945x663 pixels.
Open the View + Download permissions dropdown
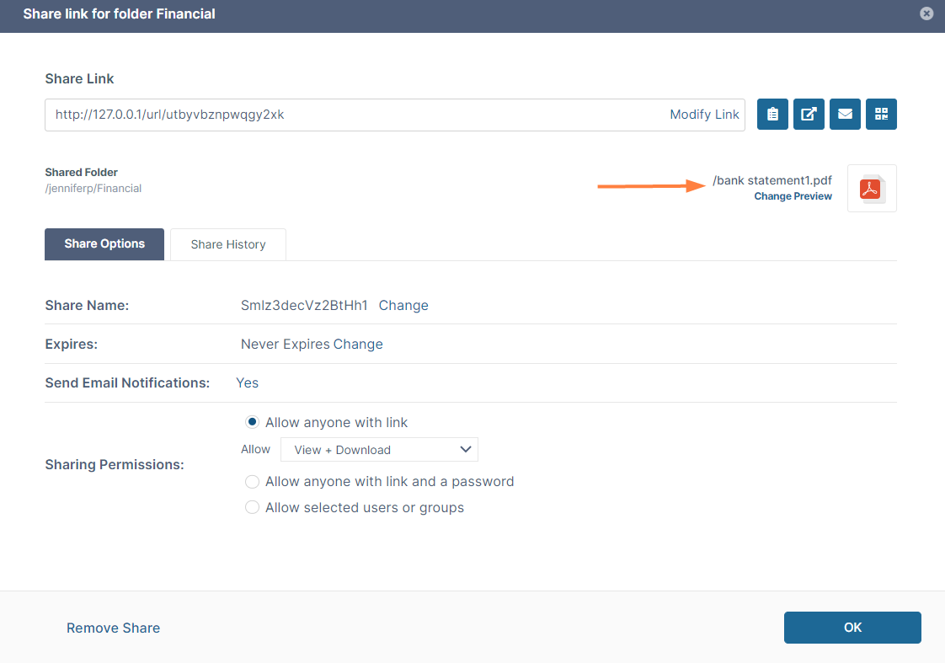pyautogui.click(x=379, y=450)
